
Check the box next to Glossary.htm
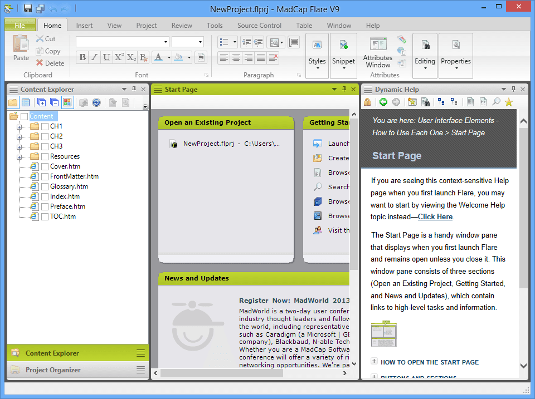click(x=45, y=187)
